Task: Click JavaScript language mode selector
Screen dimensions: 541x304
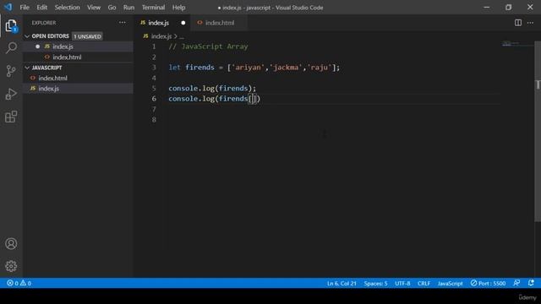Action: coord(450,284)
